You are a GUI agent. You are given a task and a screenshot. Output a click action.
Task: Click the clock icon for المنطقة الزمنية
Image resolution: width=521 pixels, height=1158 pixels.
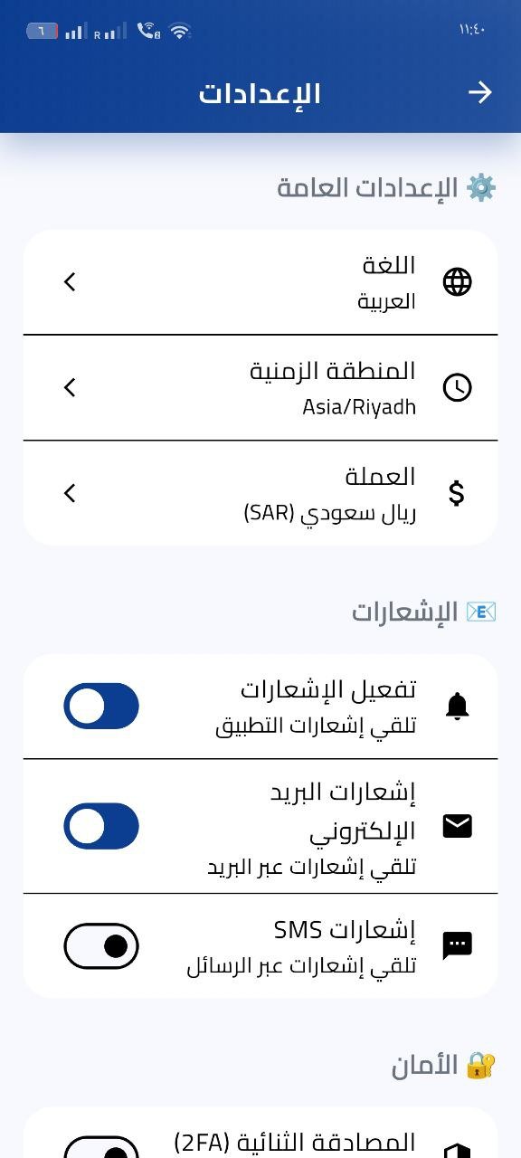pyautogui.click(x=458, y=387)
